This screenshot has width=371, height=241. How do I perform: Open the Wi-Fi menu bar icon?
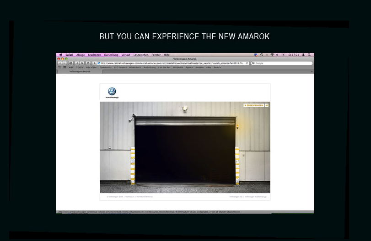coord(272,55)
